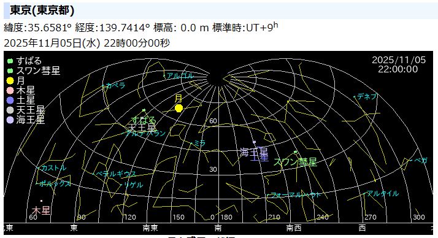Select the green スワン彗星 dot in the legend
The height and width of the screenshot is (238, 438).
tap(10, 71)
